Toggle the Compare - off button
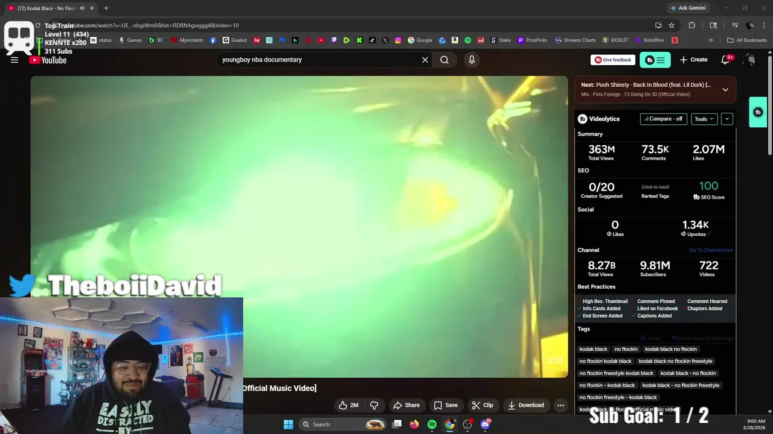This screenshot has width=773, height=434. 663,119
